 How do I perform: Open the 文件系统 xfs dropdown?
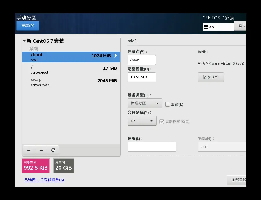[142, 121]
